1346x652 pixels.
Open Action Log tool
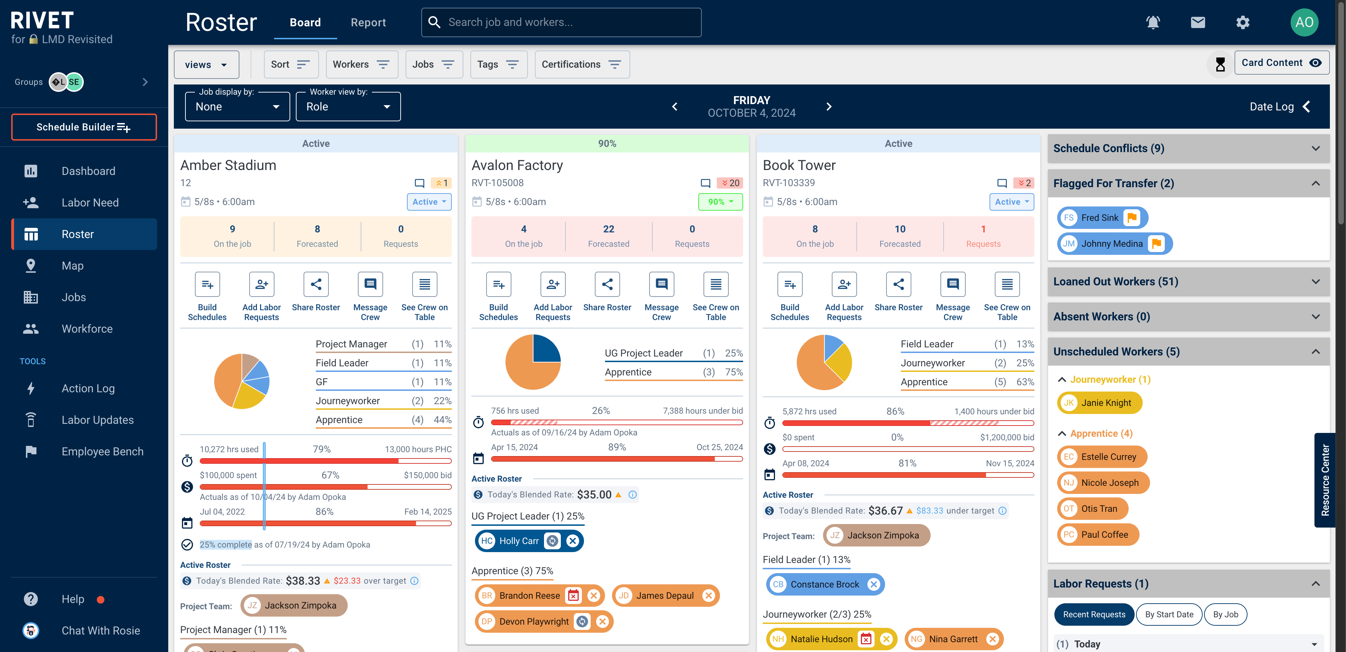click(x=84, y=388)
